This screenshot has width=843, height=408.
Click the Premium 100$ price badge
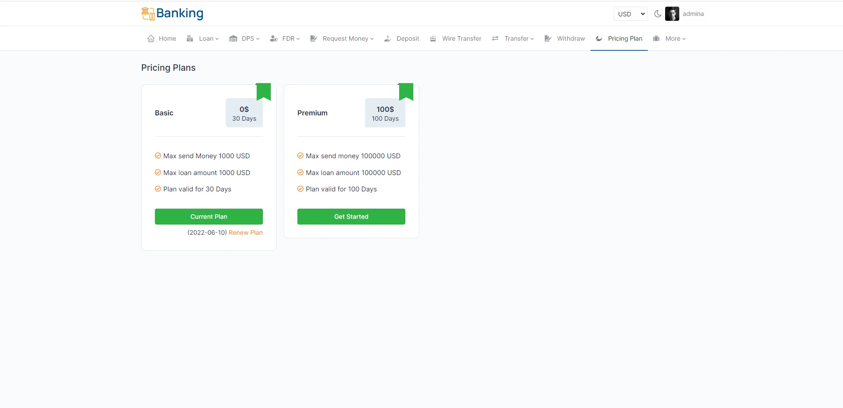385,113
